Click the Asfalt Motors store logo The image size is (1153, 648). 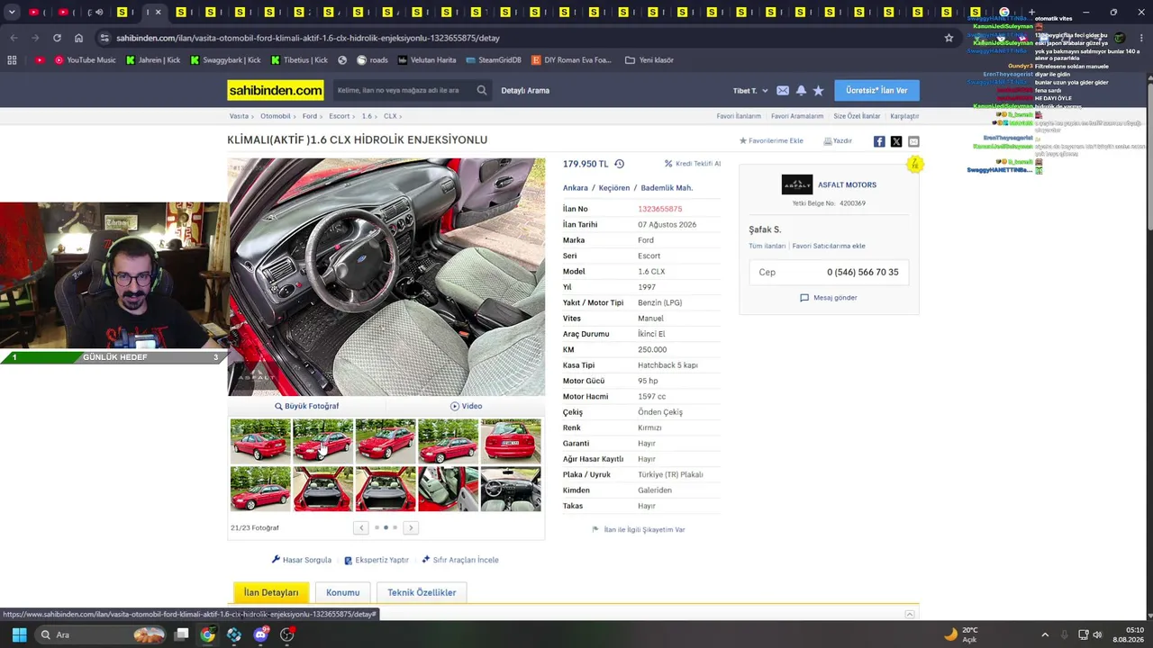[797, 184]
